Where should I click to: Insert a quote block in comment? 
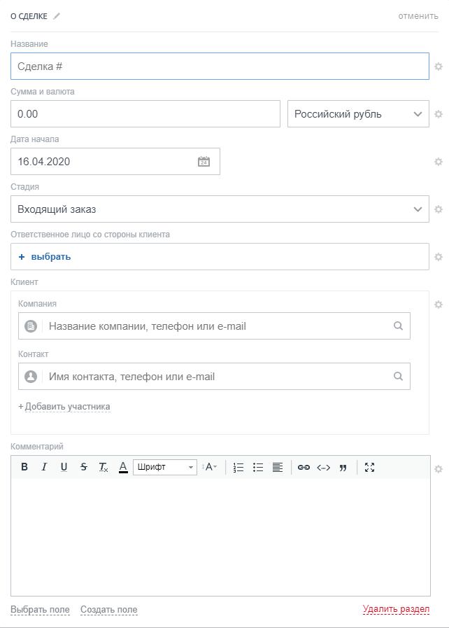(x=343, y=468)
